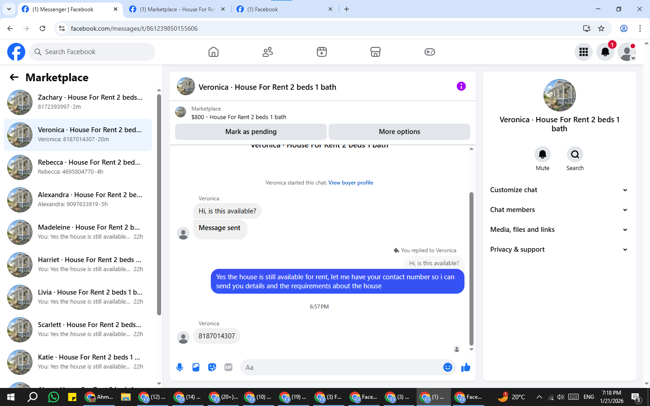650x406 pixels.
Task: Click the chat messages scrollbar thumb
Action: pos(471,269)
